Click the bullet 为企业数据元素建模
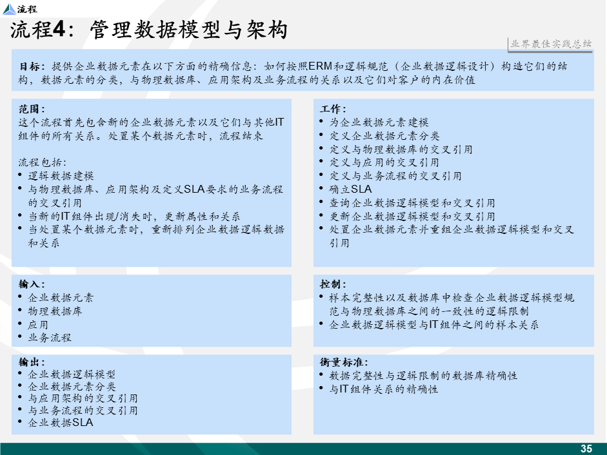 click(x=379, y=122)
